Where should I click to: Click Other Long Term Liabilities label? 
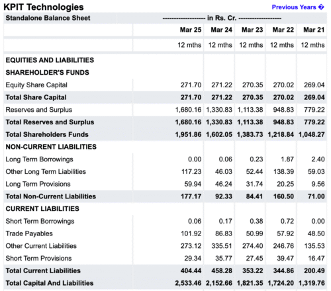tap(46, 171)
